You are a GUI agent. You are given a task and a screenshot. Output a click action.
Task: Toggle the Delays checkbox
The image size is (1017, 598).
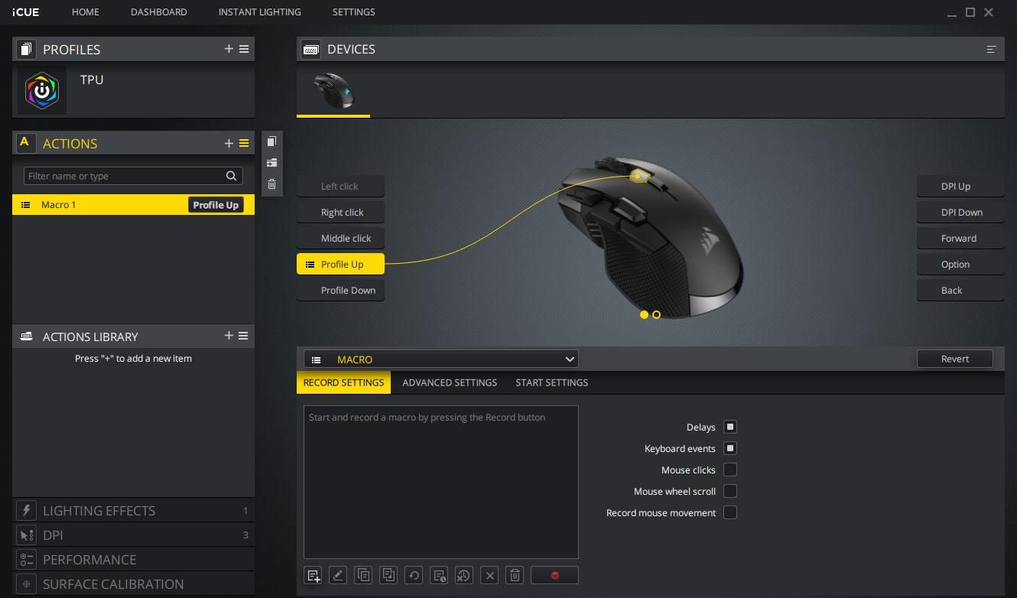click(730, 427)
